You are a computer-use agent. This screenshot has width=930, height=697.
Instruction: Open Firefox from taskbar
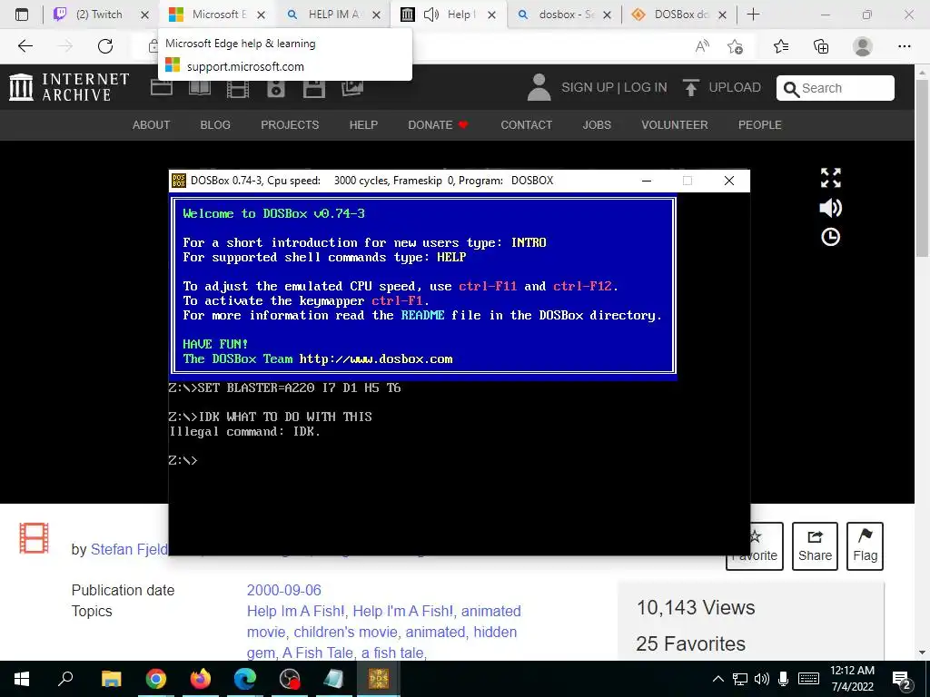[201, 679]
